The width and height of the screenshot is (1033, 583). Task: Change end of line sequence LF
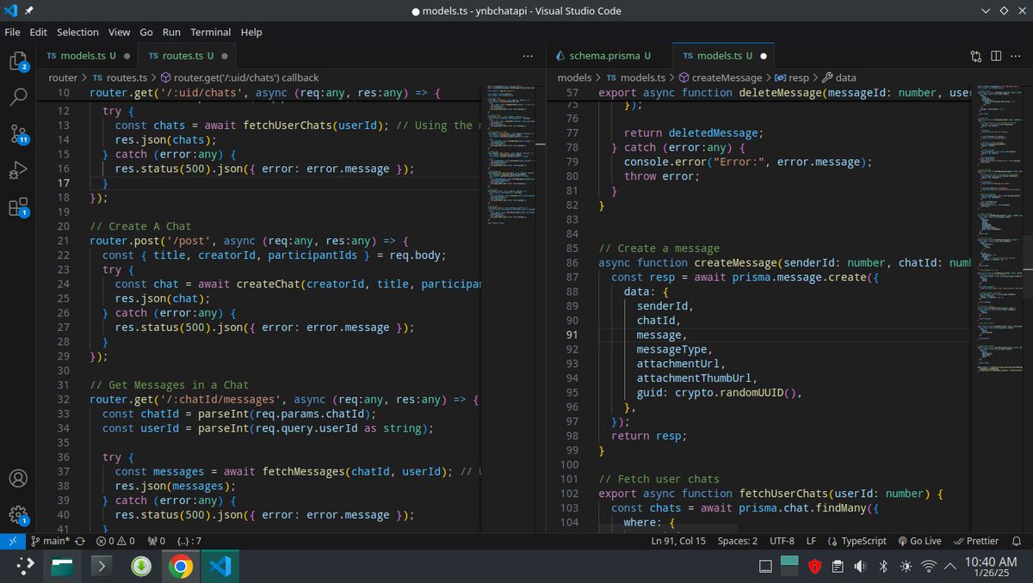(x=811, y=541)
